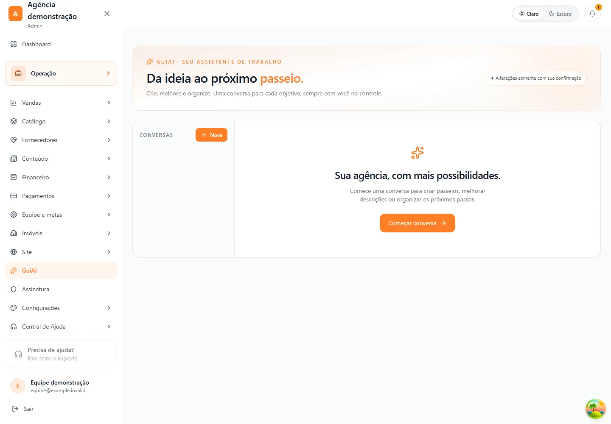The width and height of the screenshot is (611, 424).
Task: Open the Pagamentos menu item
Action: pos(61,196)
